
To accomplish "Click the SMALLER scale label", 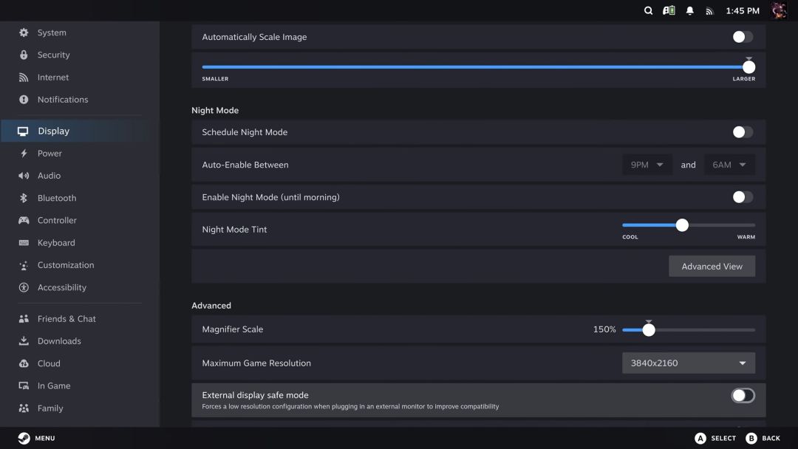I will (x=215, y=79).
